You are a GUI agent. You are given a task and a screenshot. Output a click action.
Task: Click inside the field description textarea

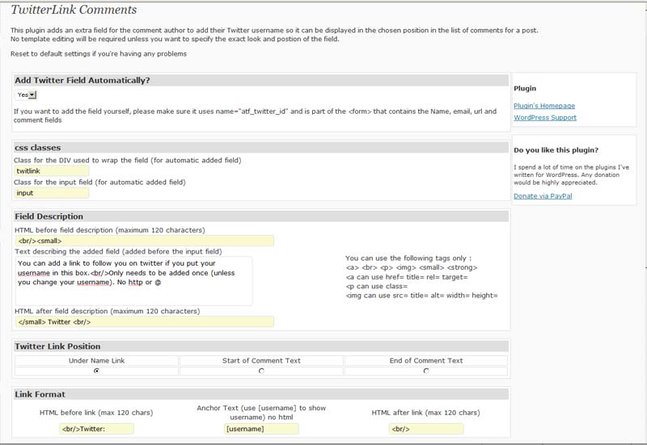pyautogui.click(x=133, y=280)
